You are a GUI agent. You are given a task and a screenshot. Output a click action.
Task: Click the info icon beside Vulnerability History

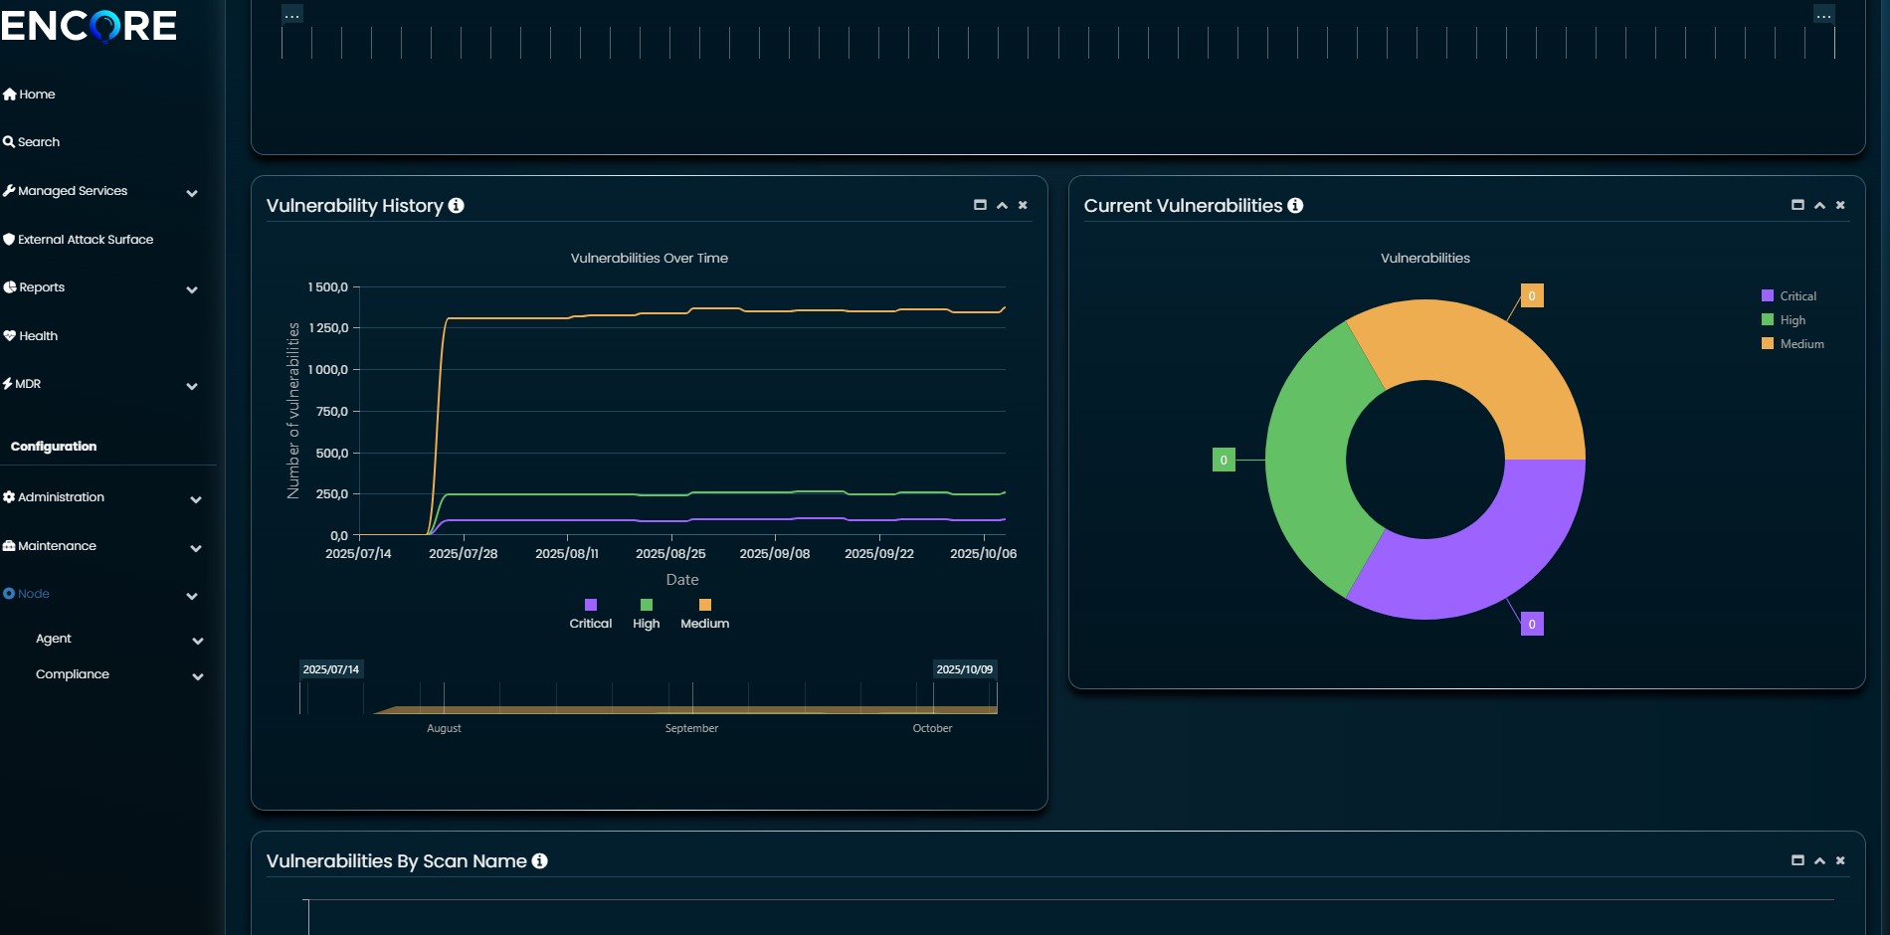456,206
